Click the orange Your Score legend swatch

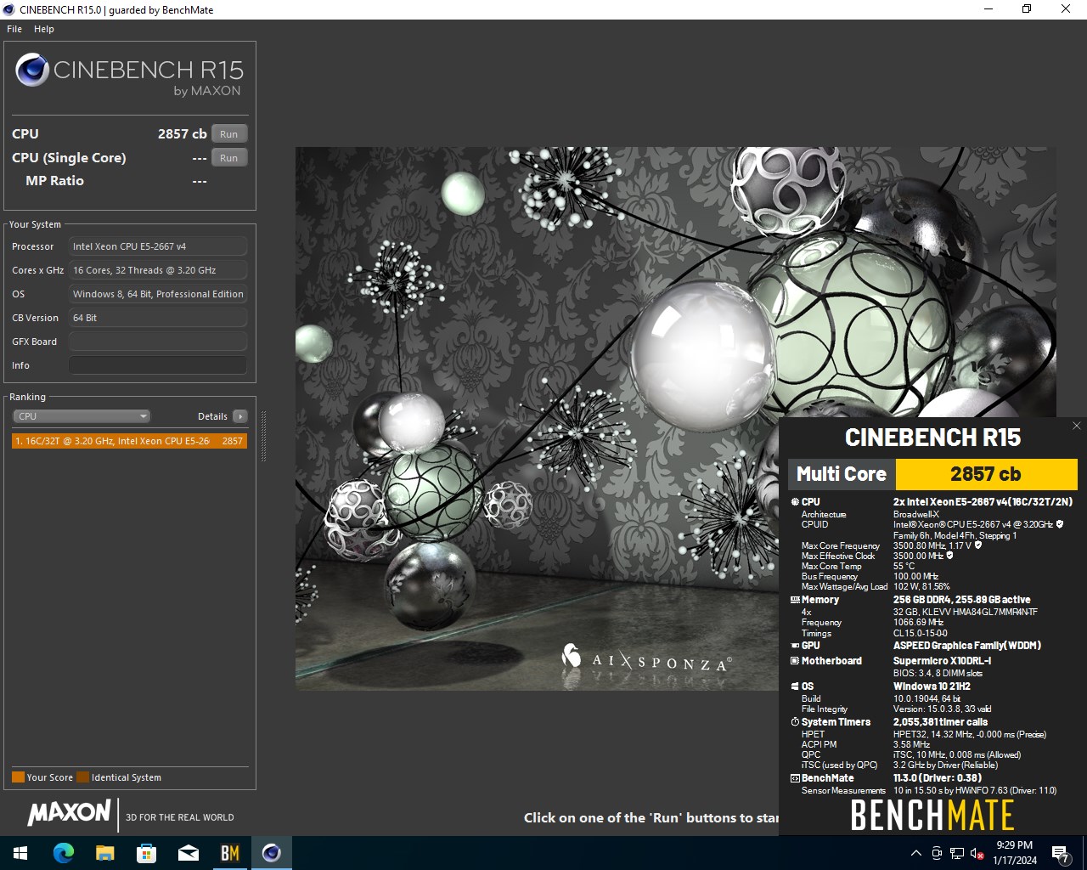(x=18, y=777)
